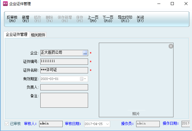The height and width of the screenshot is (131, 192).
Task: Click the 反审核 (F8) toolbar button
Action: (12, 19)
